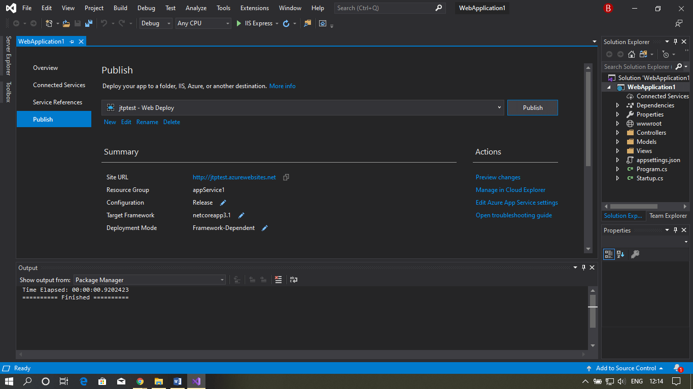Click the Categorized view icon in Properties
The width and height of the screenshot is (693, 389).
point(609,254)
